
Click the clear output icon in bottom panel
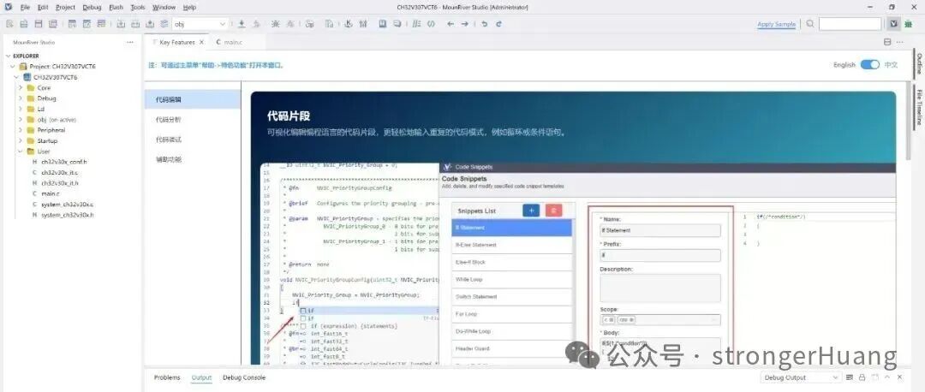point(849,377)
